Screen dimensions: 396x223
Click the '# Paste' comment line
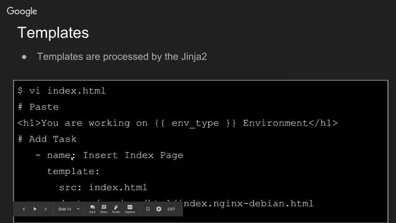click(x=38, y=107)
